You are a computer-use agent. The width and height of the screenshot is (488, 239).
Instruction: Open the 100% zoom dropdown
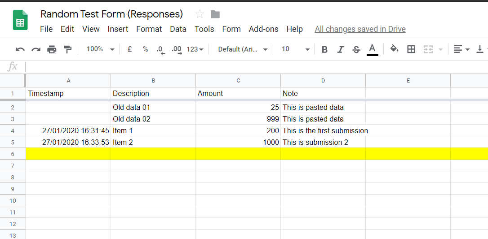pyautogui.click(x=100, y=49)
